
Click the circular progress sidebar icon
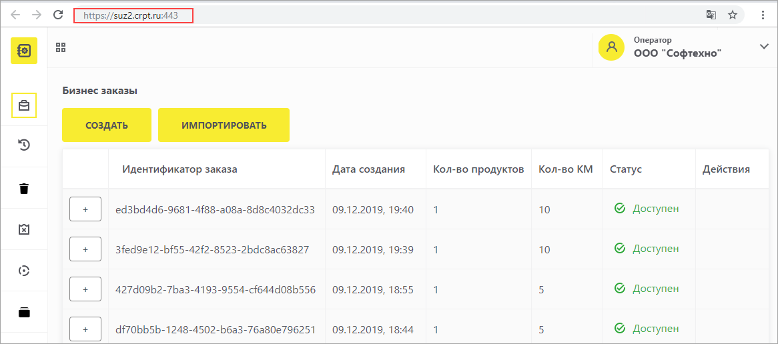pyautogui.click(x=24, y=271)
